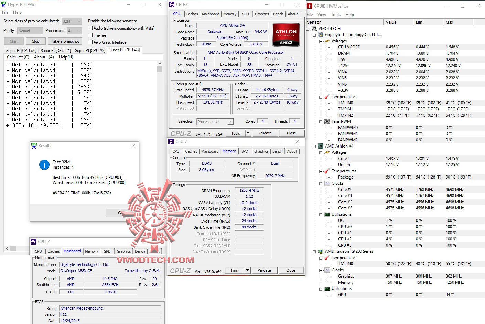The height and width of the screenshot is (324, 485).
Task: Click the CPU-Z icon of the CPU tab window
Action: pos(172,4)
